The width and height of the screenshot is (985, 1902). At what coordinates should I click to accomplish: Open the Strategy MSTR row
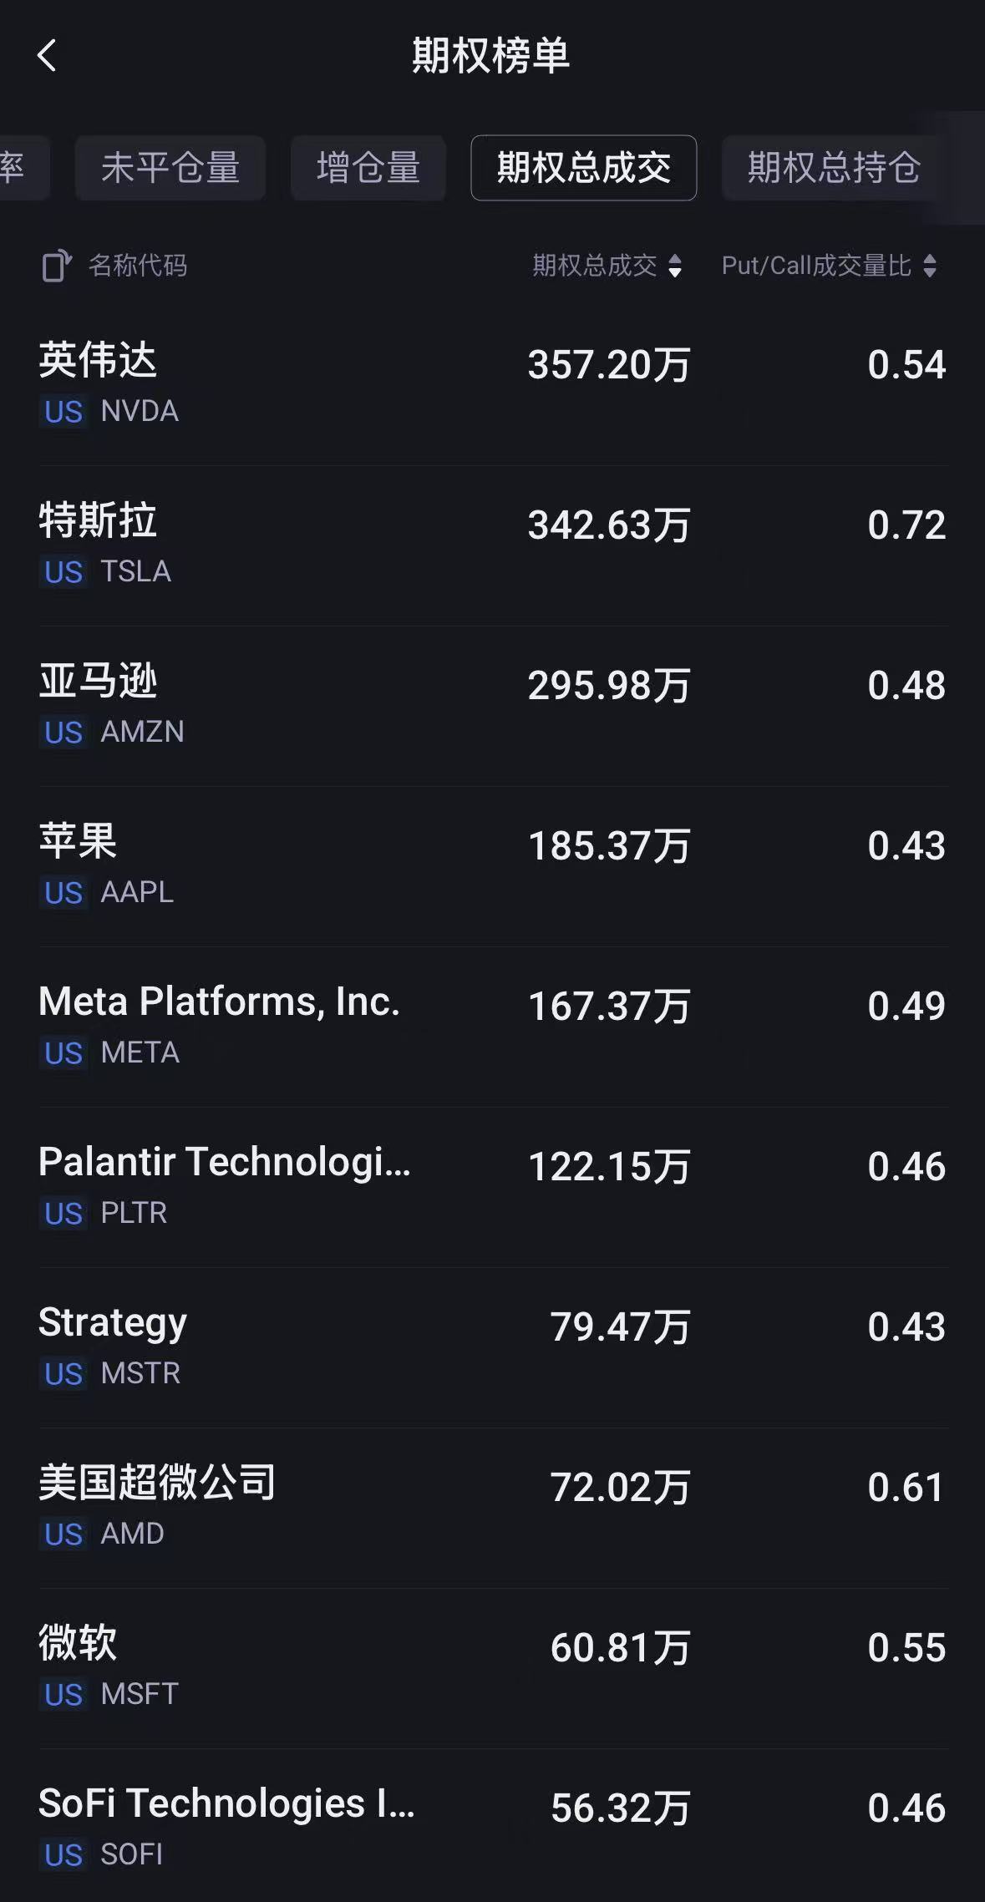coord(492,1347)
